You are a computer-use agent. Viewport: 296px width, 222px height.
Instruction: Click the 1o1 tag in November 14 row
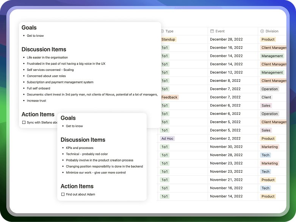pos(164,196)
